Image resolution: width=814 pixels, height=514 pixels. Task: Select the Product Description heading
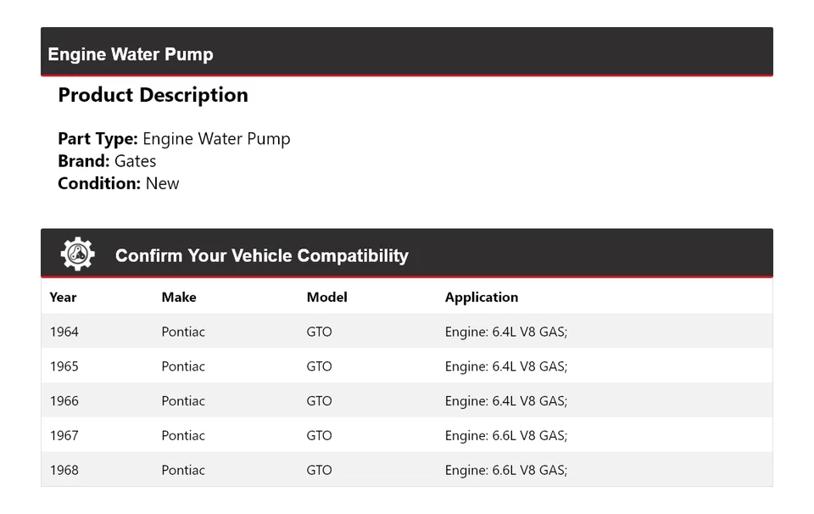click(x=153, y=95)
